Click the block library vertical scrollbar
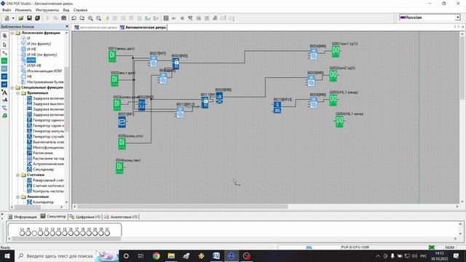The width and height of the screenshot is (466, 262). [66, 100]
